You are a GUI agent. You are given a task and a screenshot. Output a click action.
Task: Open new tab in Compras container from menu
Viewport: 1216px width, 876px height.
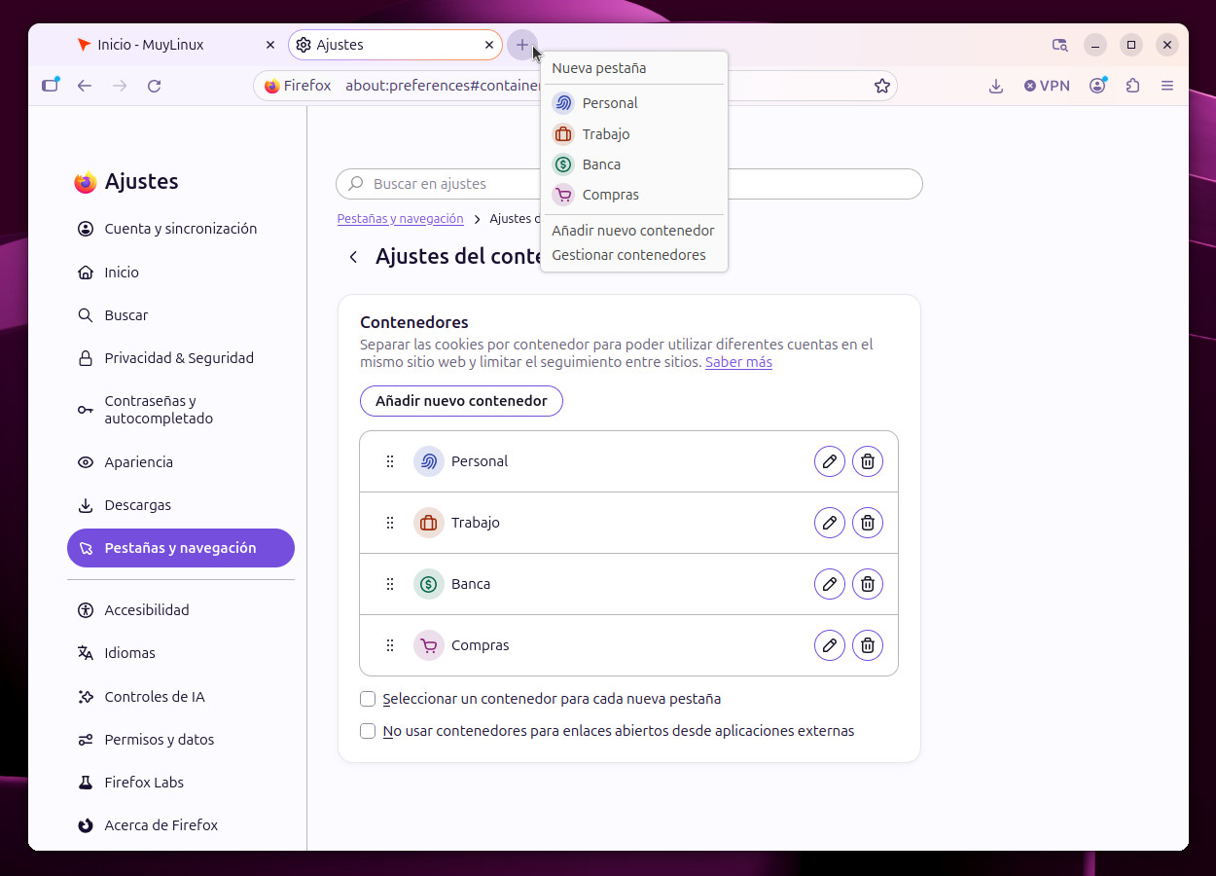point(633,195)
